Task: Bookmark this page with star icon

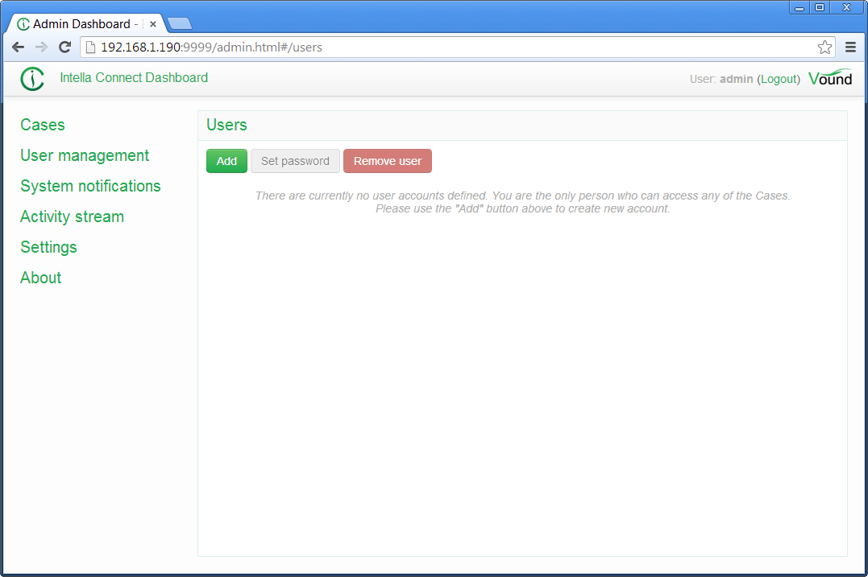Action: pyautogui.click(x=824, y=47)
